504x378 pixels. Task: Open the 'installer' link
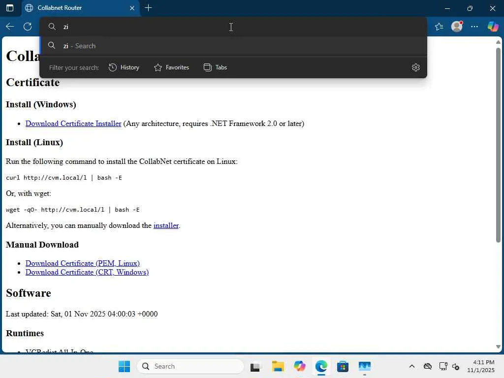(166, 225)
